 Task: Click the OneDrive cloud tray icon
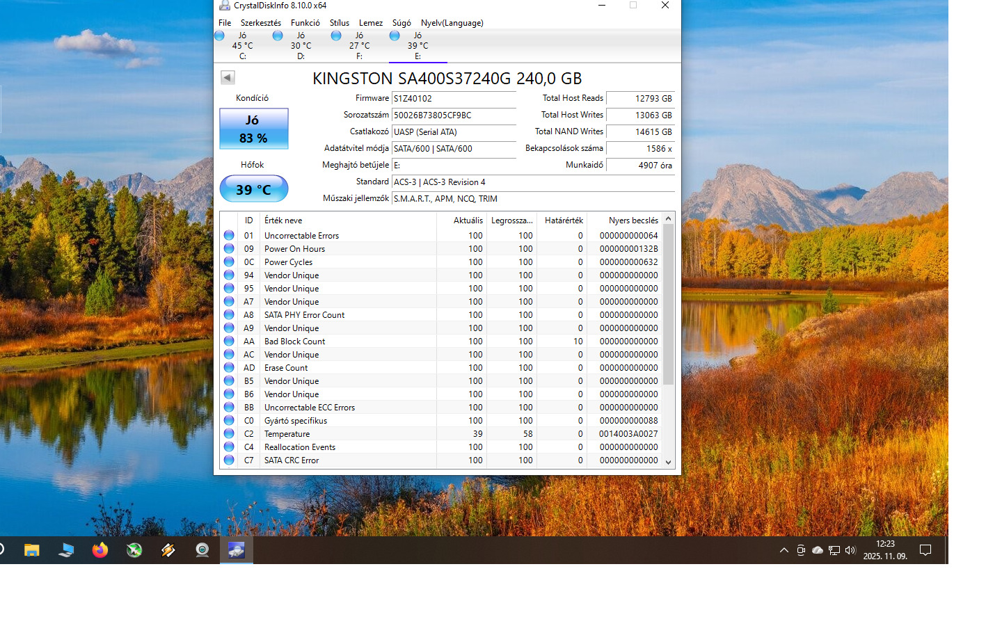[818, 550]
